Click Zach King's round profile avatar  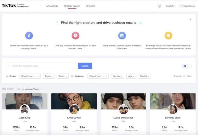pyautogui.click(x=25, y=109)
